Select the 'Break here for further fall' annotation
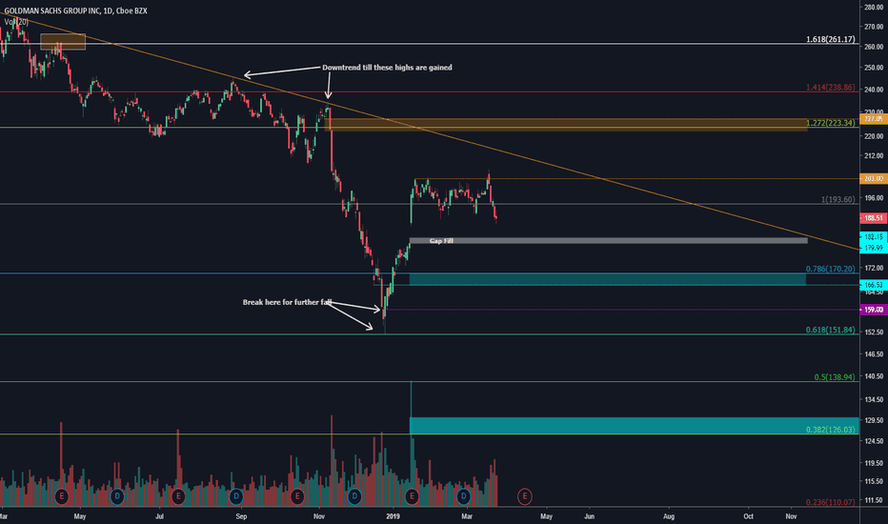 coord(287,302)
